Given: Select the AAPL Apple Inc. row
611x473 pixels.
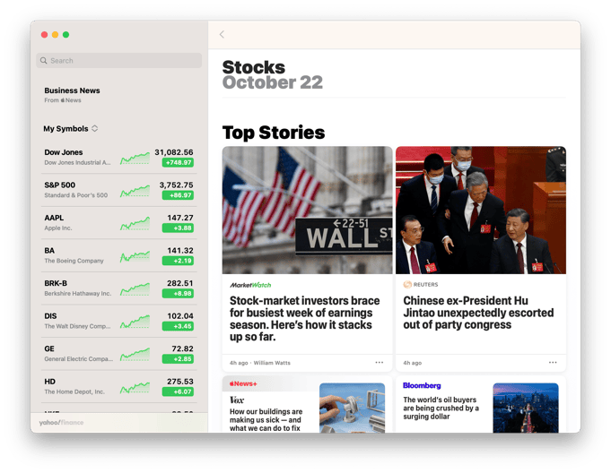Looking at the screenshot, I should (x=118, y=223).
